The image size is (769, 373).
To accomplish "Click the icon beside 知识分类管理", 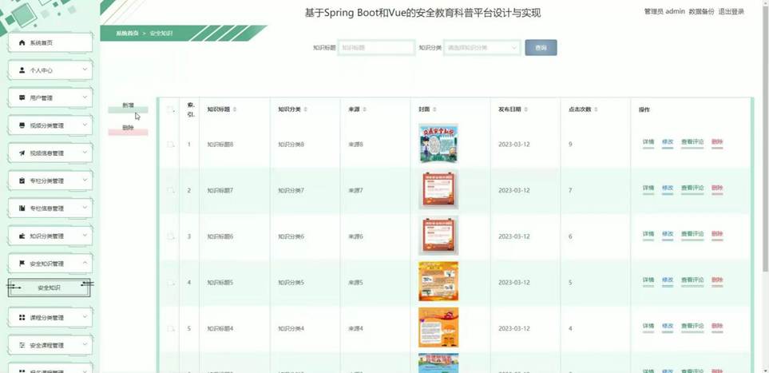I will (22, 236).
